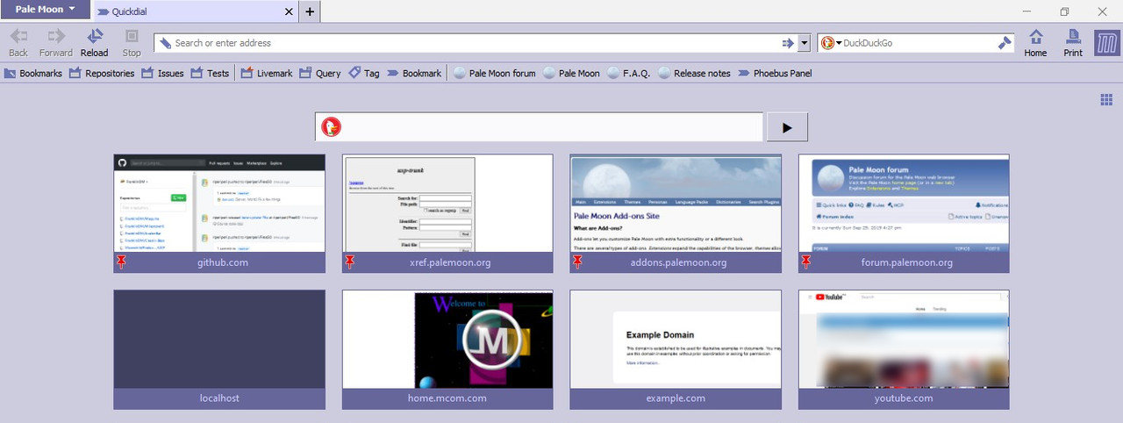Open a new tab with plus button

coord(310,11)
